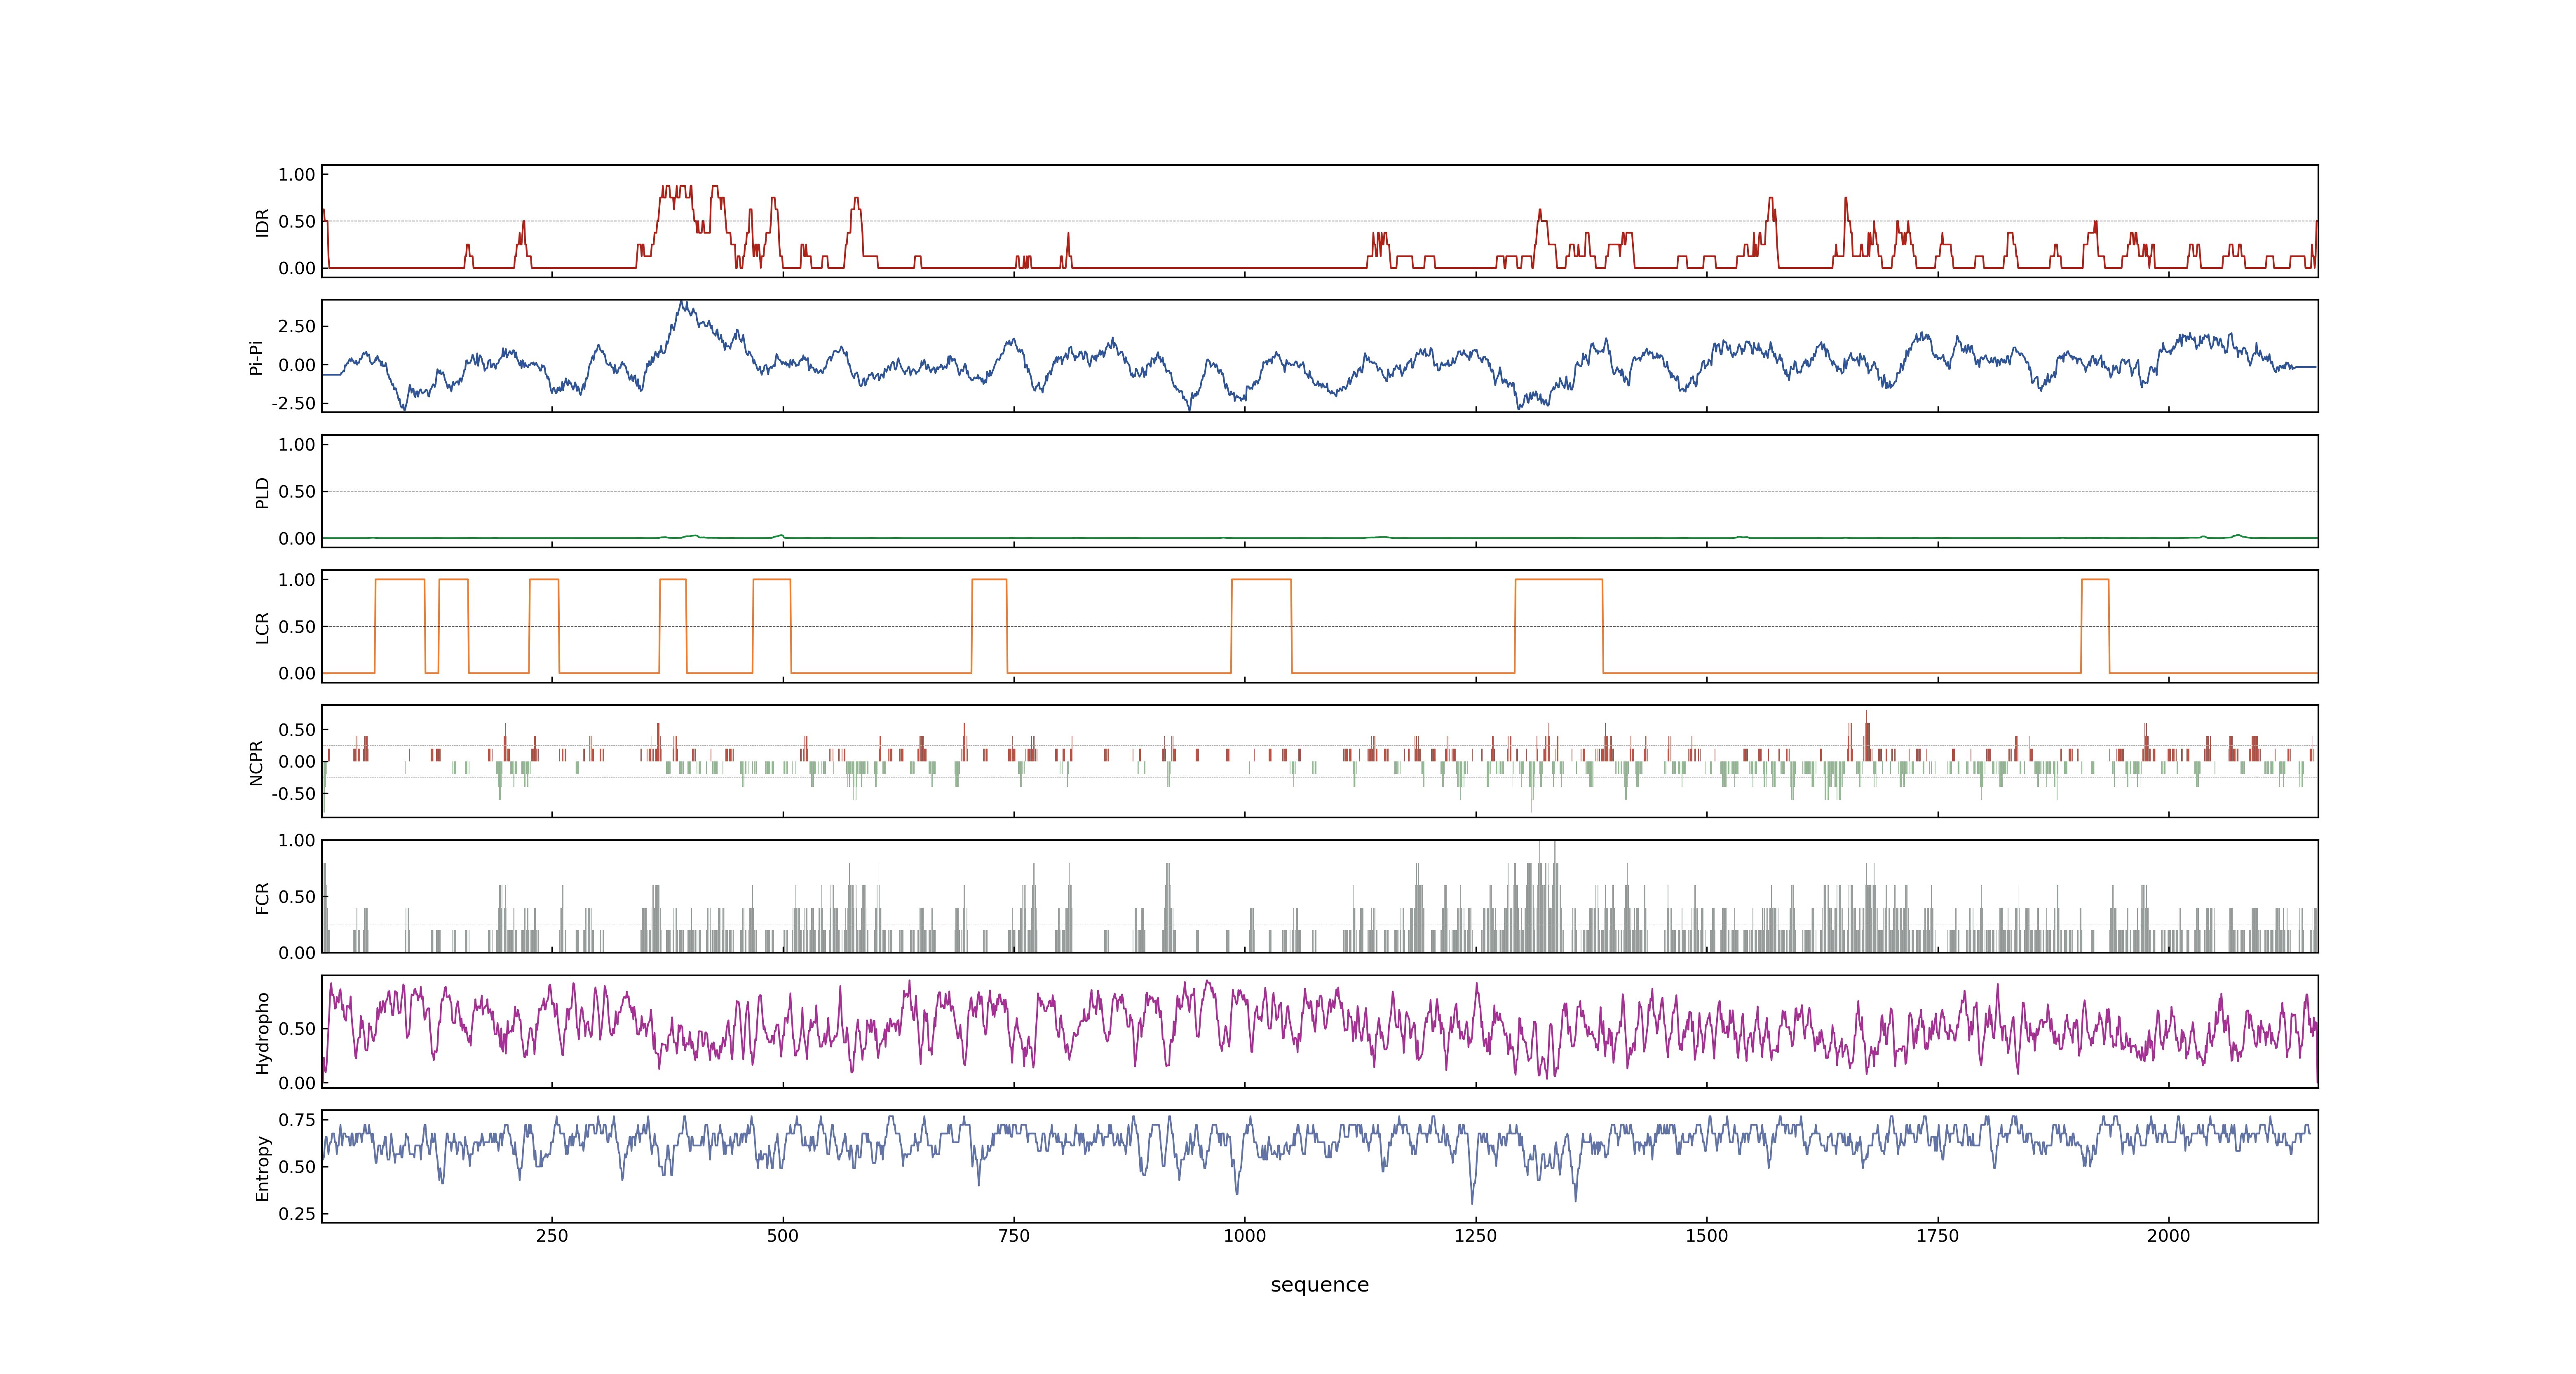Click the -2.50 tick on Pi-Pi axis

pyautogui.click(x=293, y=404)
